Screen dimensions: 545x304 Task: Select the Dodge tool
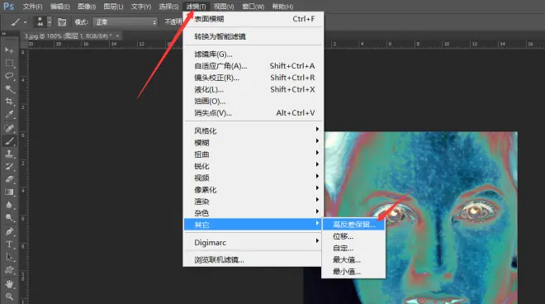pos(9,218)
